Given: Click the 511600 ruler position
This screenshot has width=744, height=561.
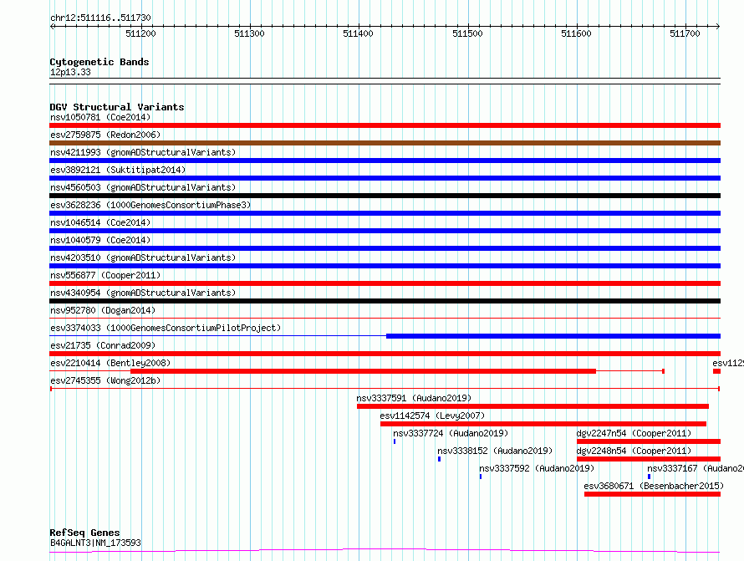Looking at the screenshot, I should [576, 33].
